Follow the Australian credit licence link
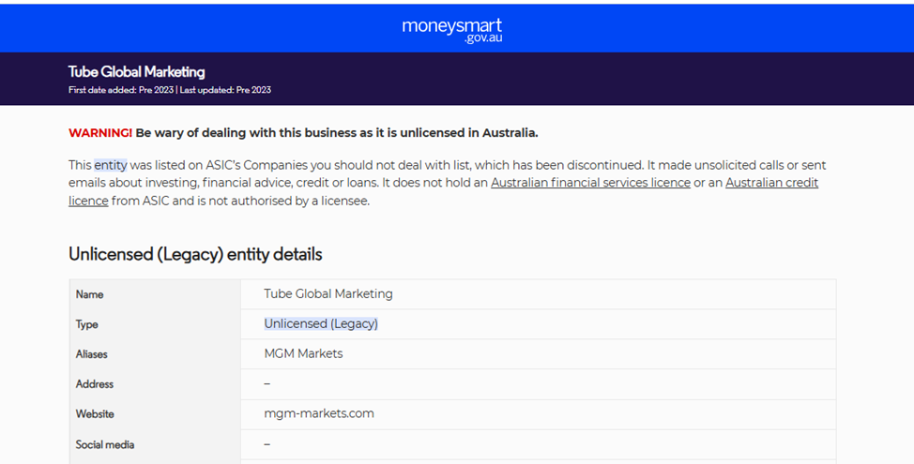914x464 pixels. [771, 183]
